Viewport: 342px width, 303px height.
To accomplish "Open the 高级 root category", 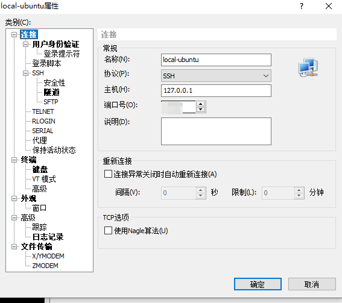I will (28, 217).
